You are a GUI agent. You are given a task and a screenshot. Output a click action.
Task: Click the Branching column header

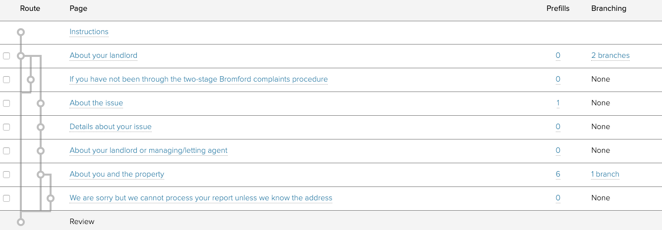click(608, 8)
